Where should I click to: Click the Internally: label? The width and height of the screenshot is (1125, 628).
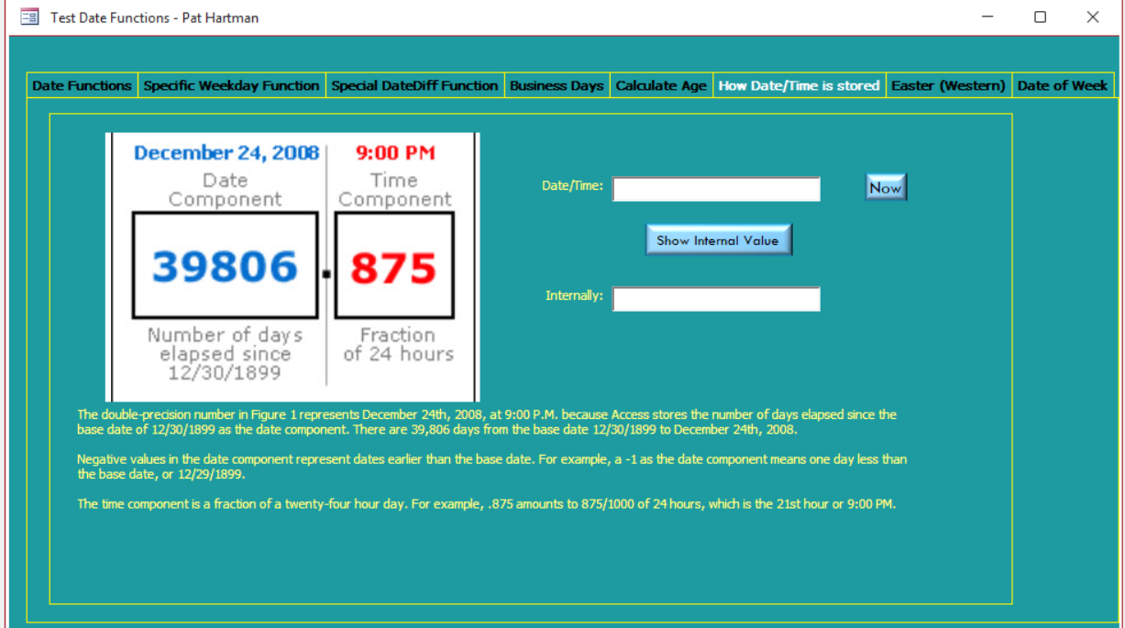coord(574,296)
